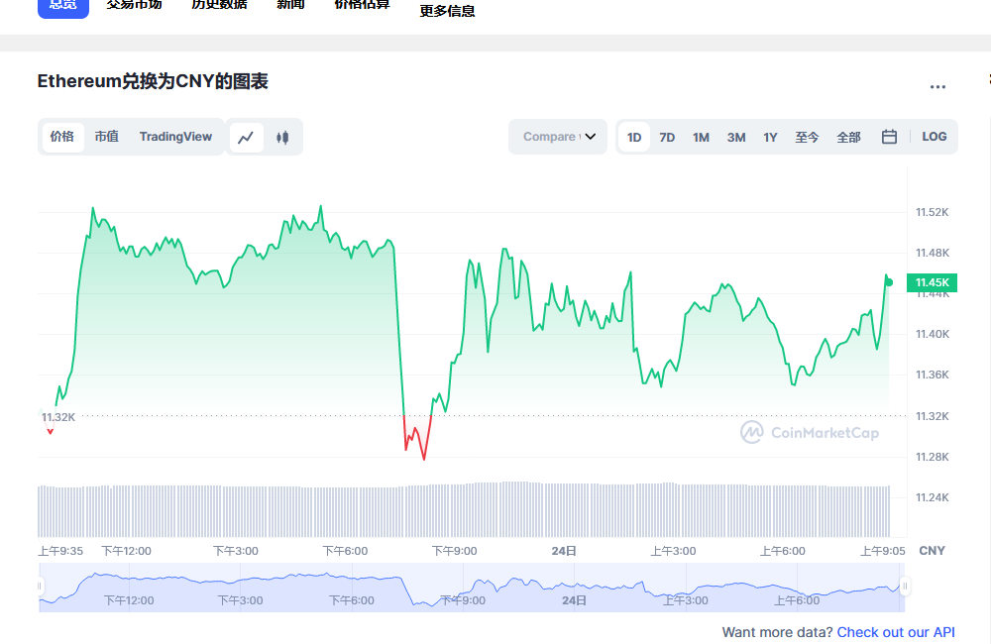
Task: Click the current 11.45K price label
Action: [932, 282]
